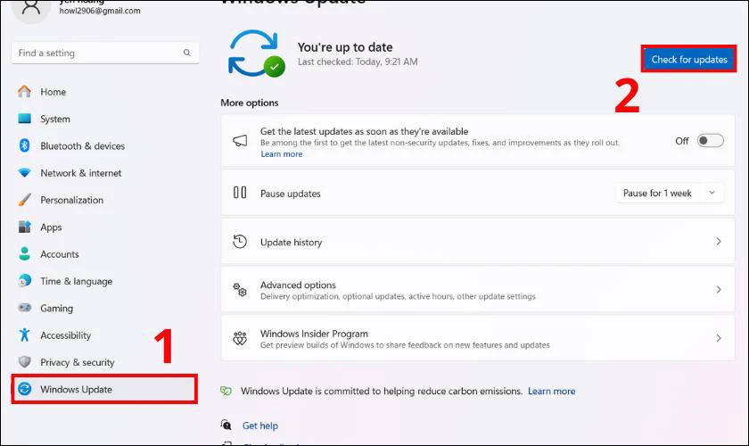Viewport: 749px width, 446px height.
Task: Click the pause icon beside Pause updates
Action: [240, 193]
